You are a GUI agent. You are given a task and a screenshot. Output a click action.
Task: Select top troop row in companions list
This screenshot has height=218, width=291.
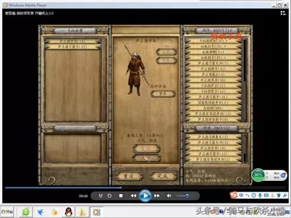point(213,41)
